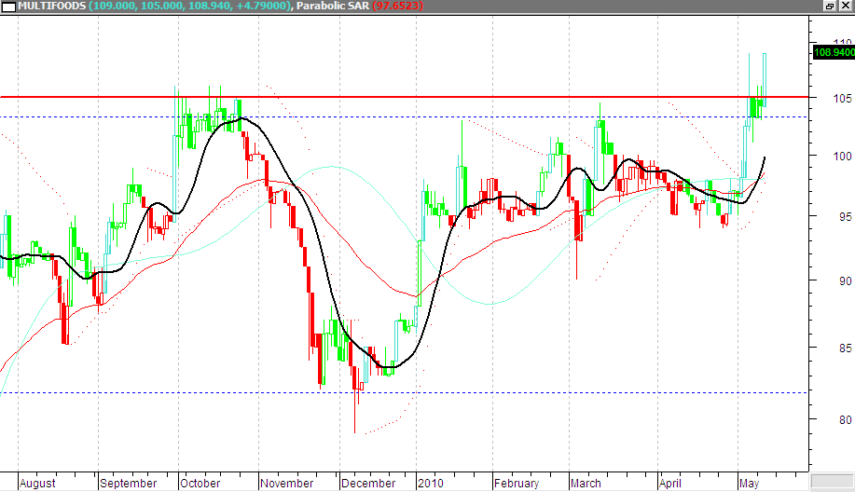Image resolution: width=855 pixels, height=492 pixels.
Task: Click the November label on time axis
Action: (286, 483)
